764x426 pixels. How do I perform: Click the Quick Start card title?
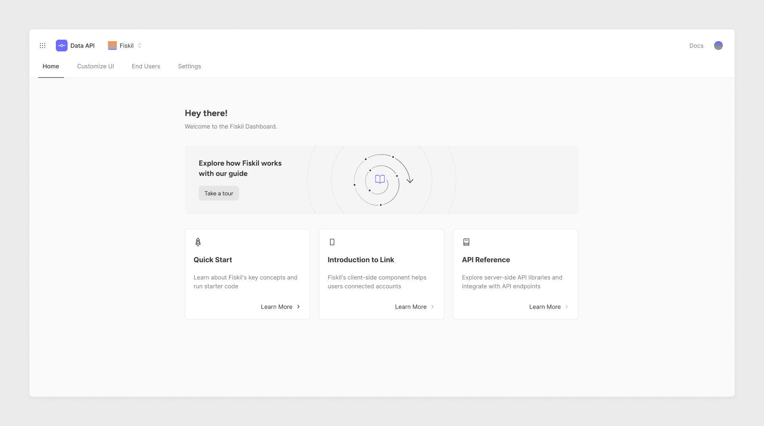(x=213, y=260)
